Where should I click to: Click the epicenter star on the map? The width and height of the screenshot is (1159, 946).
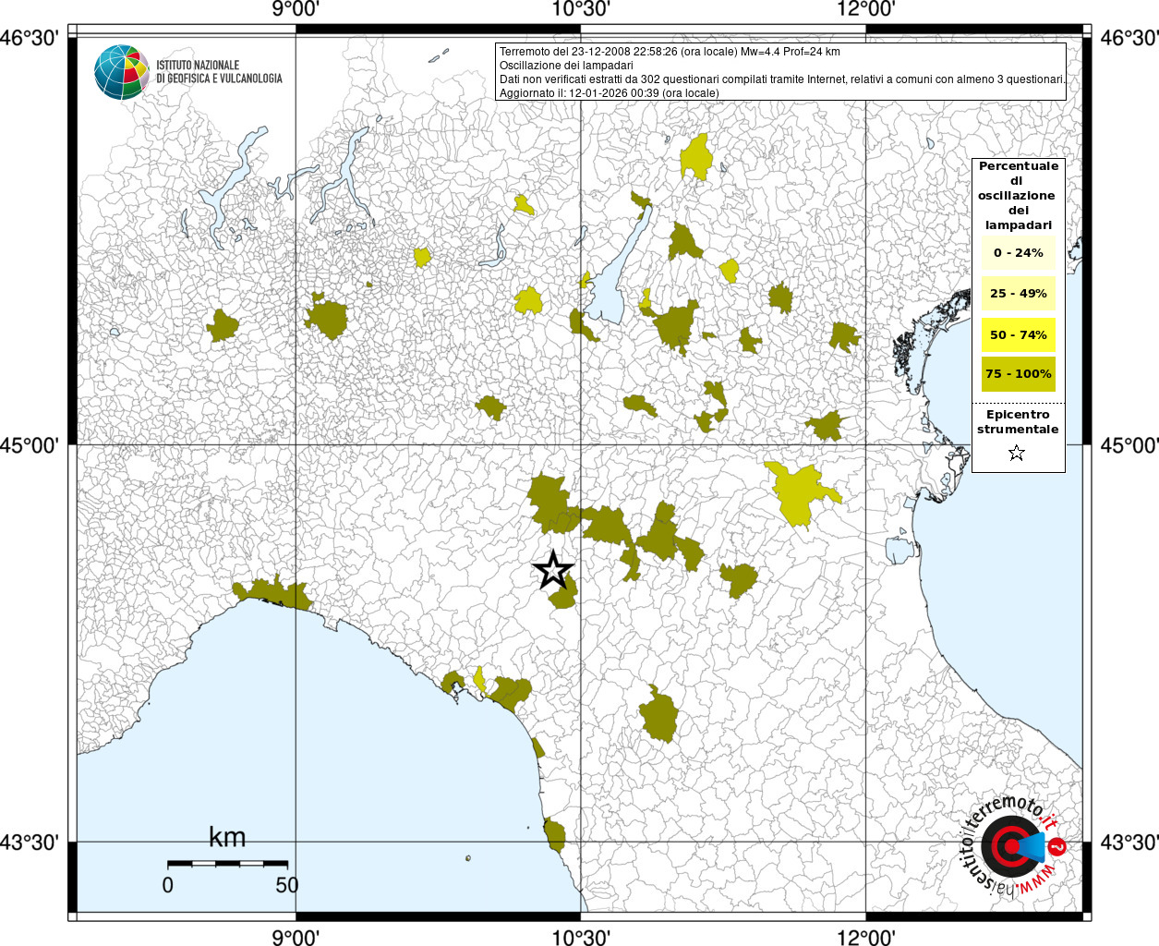click(553, 570)
